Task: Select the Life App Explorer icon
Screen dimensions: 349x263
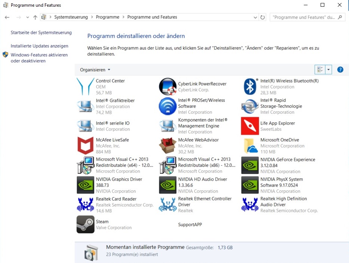Action: click(x=250, y=126)
